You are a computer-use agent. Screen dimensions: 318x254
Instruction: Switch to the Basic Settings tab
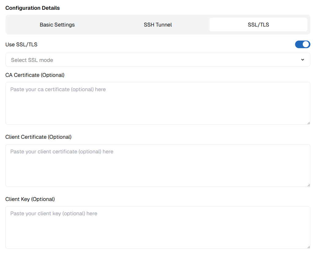point(57,25)
